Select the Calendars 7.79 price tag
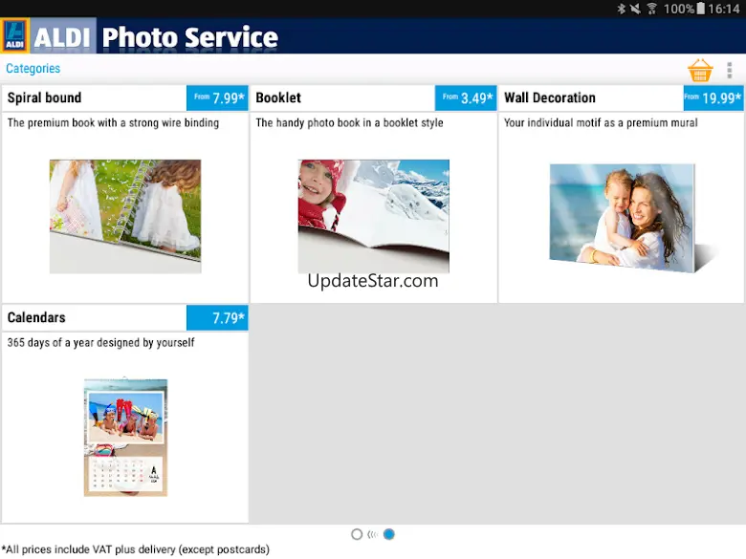Image resolution: width=746 pixels, height=559 pixels. click(x=217, y=317)
